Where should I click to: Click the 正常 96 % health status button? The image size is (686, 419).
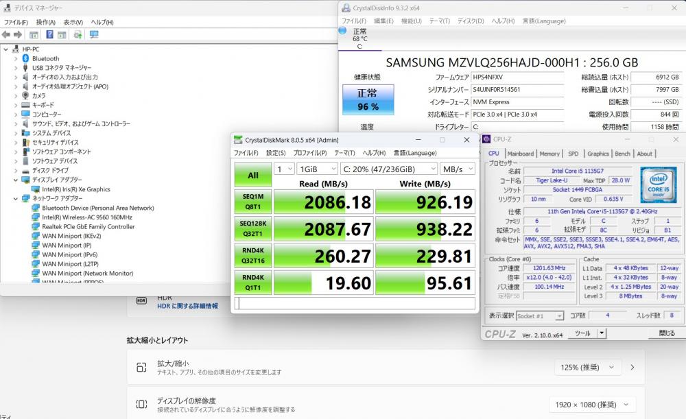368,99
